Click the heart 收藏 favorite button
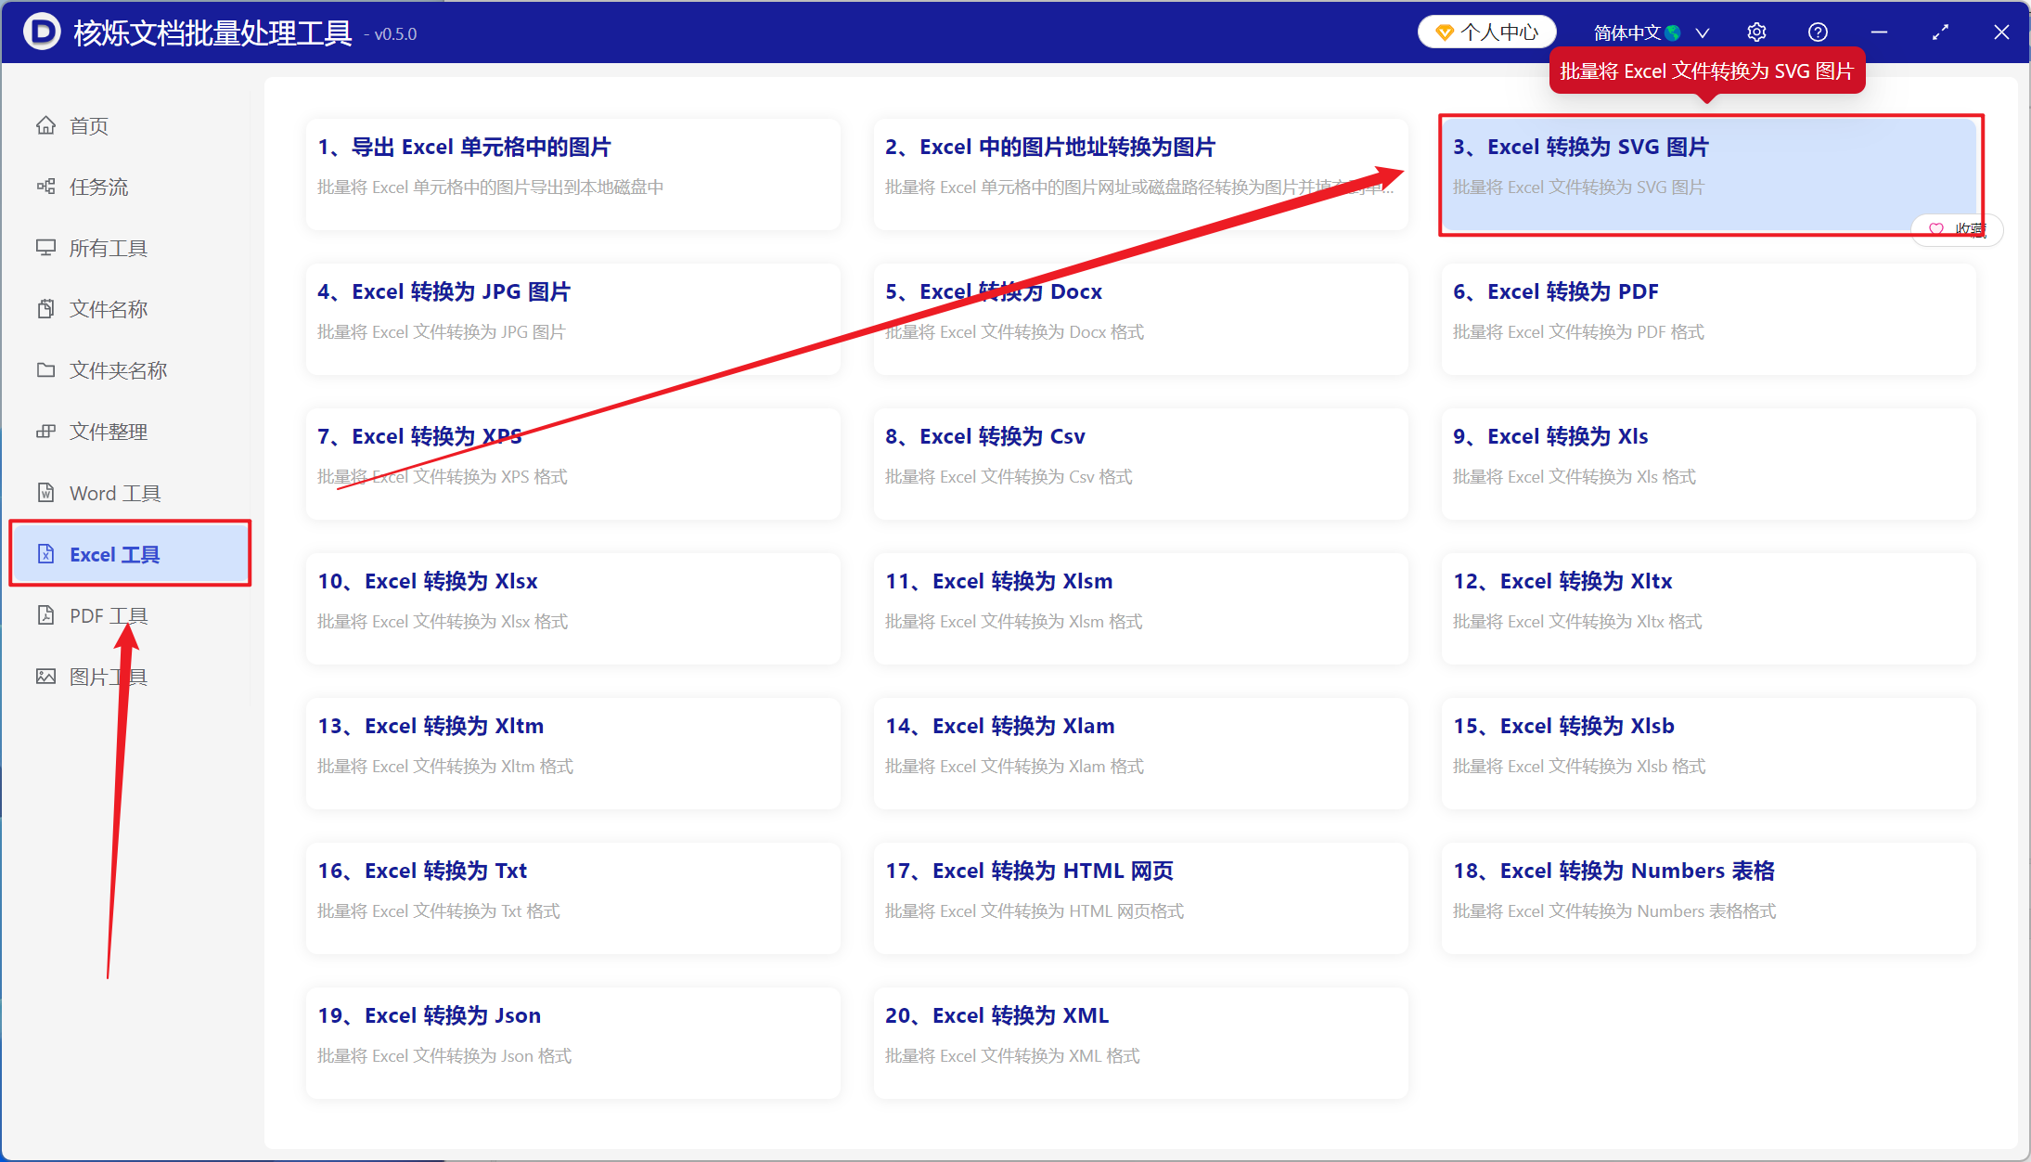This screenshot has width=2031, height=1162. (1957, 229)
